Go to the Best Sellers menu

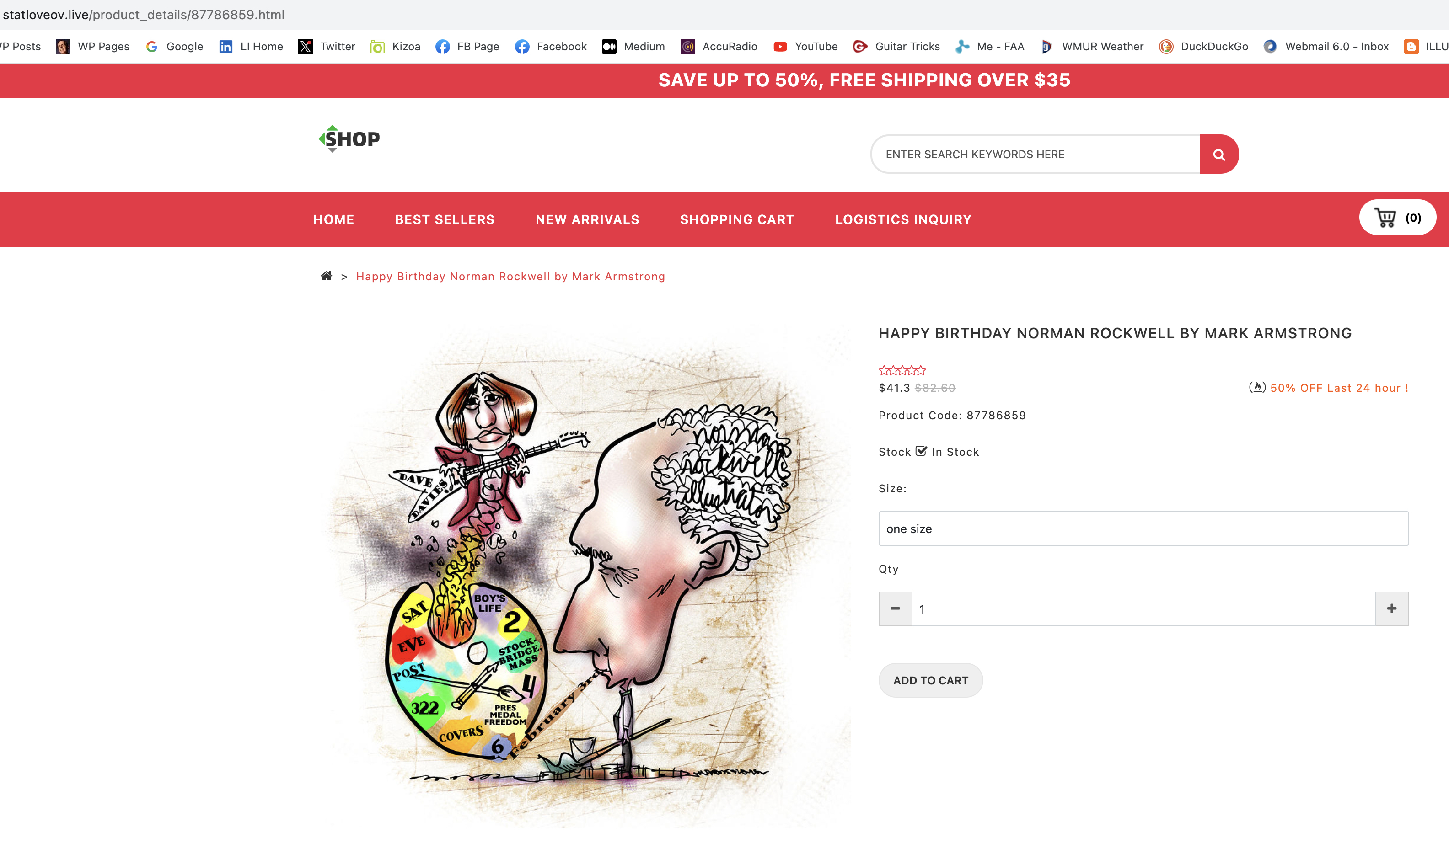(x=445, y=220)
